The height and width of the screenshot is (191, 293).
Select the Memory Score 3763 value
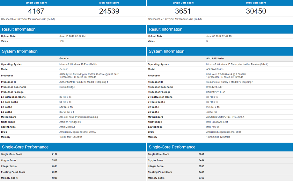pos(201,178)
